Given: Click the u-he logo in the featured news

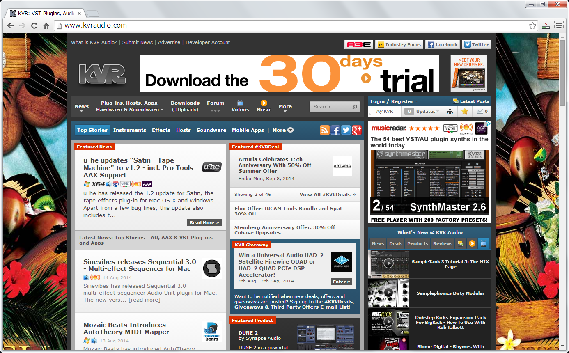Looking at the screenshot, I should [x=212, y=167].
